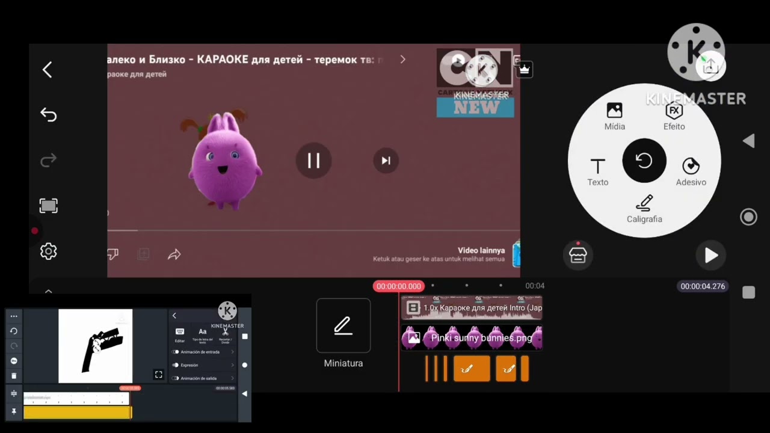Select the yellow clip in inset timeline
770x433 pixels.
click(78, 413)
